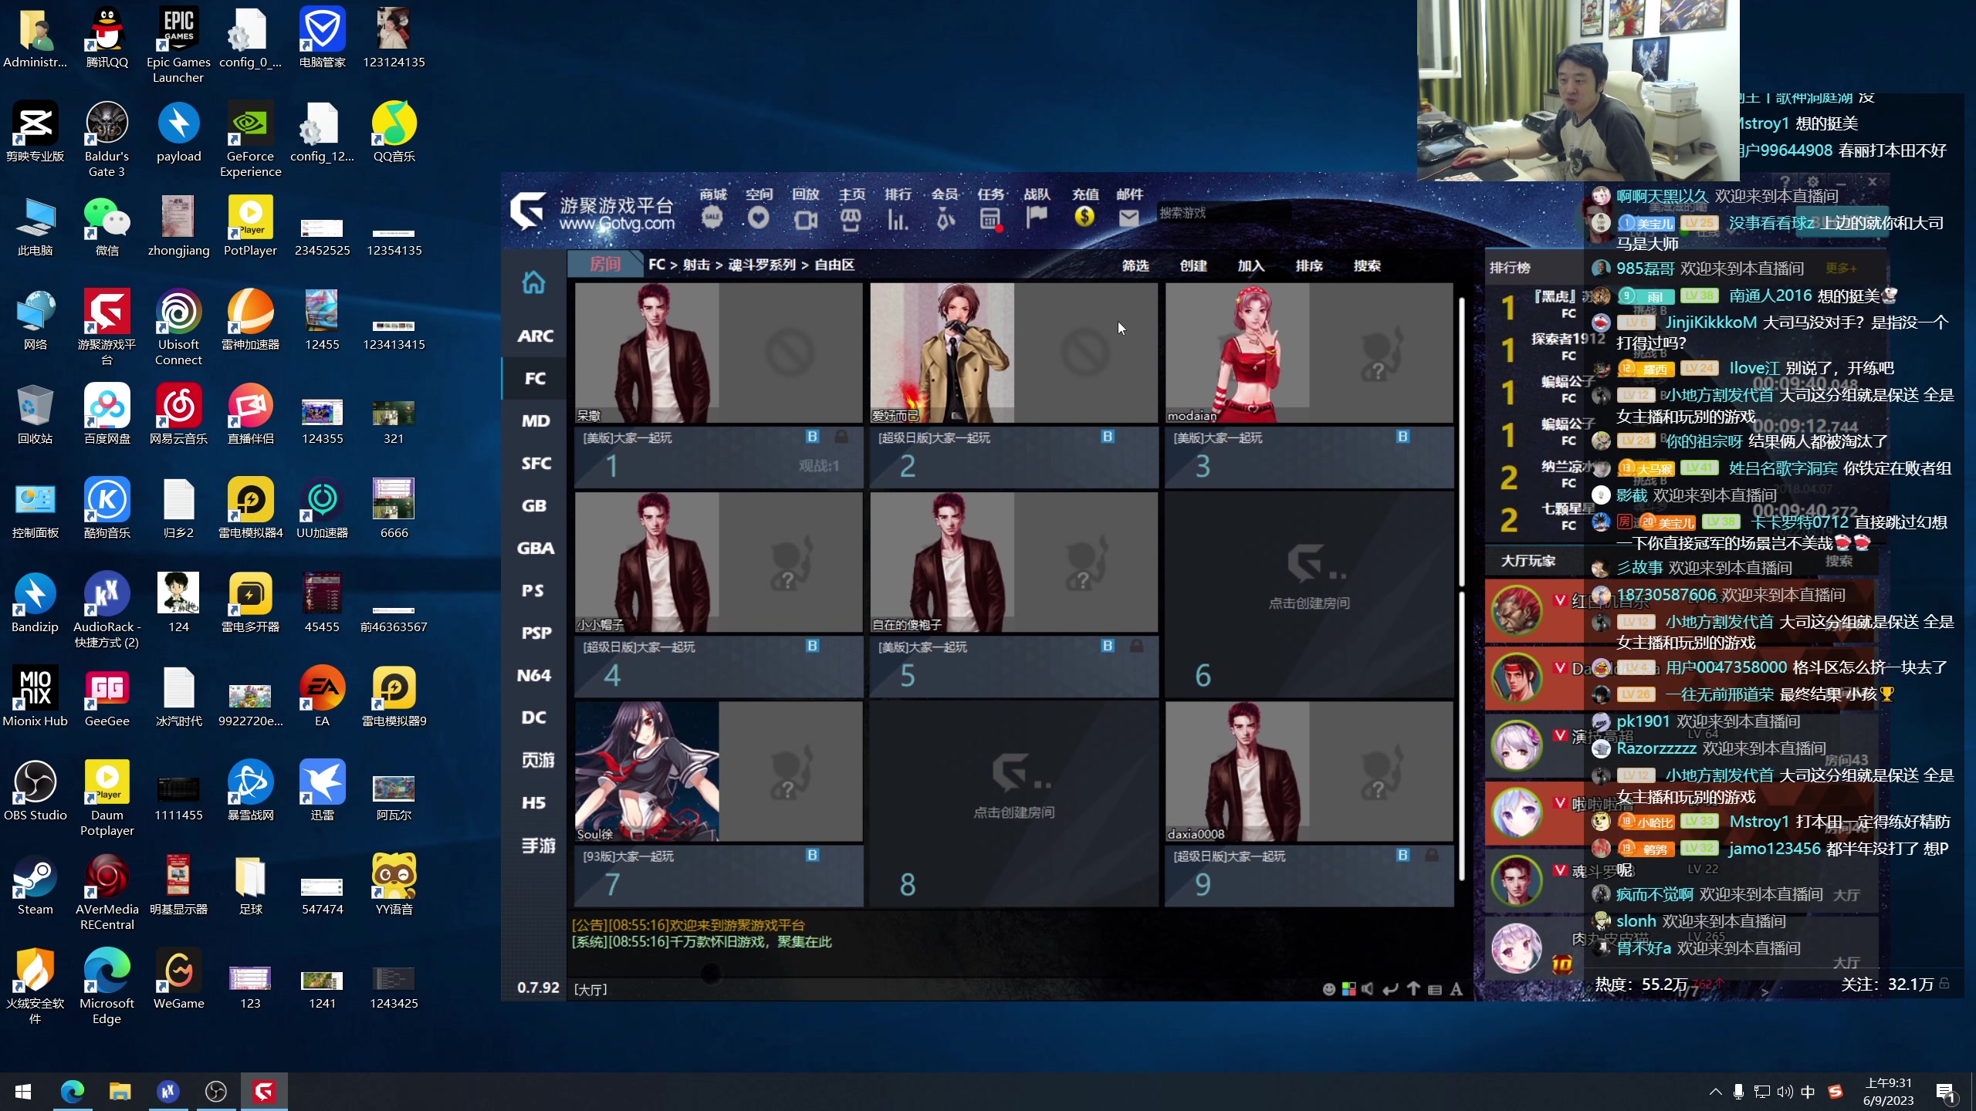Click 加入 join button
Image resolution: width=1976 pixels, height=1111 pixels.
[x=1251, y=265]
